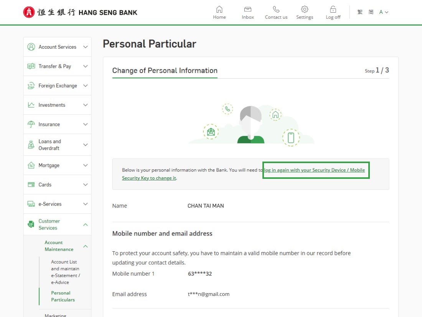Expand the Transfer & Pay menu chevron

[x=85, y=66]
